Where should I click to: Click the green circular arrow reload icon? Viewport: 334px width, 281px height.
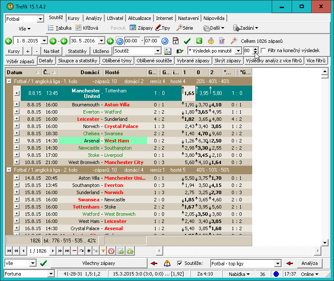130,251
